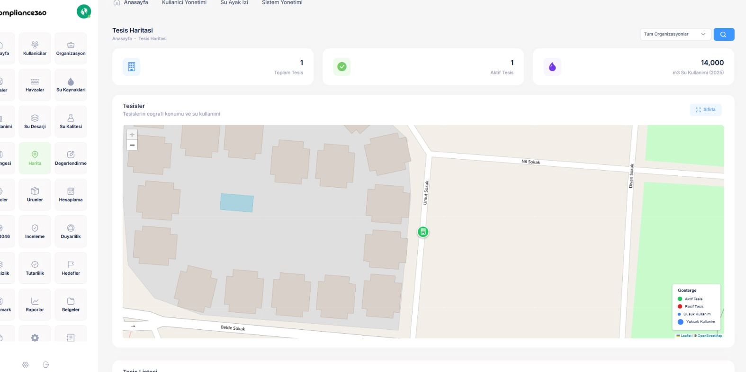This screenshot has height=372, width=746.
Task: Open the OpenStreetMap attribution link
Action: pos(710,336)
